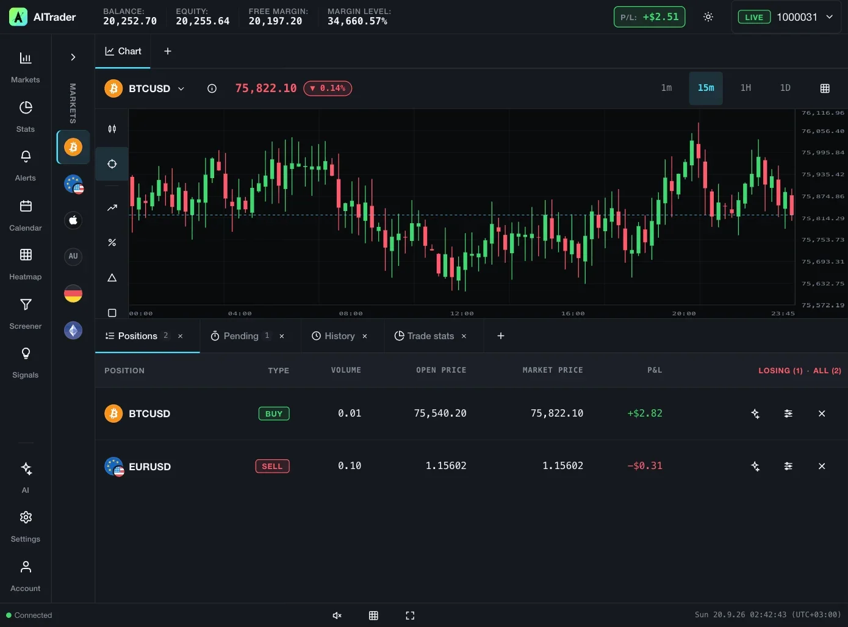
Task: Modify the BTCUSD position settings
Action: click(788, 414)
